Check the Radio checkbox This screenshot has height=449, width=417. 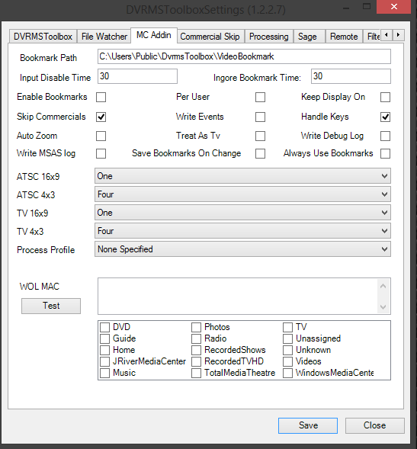tap(196, 338)
